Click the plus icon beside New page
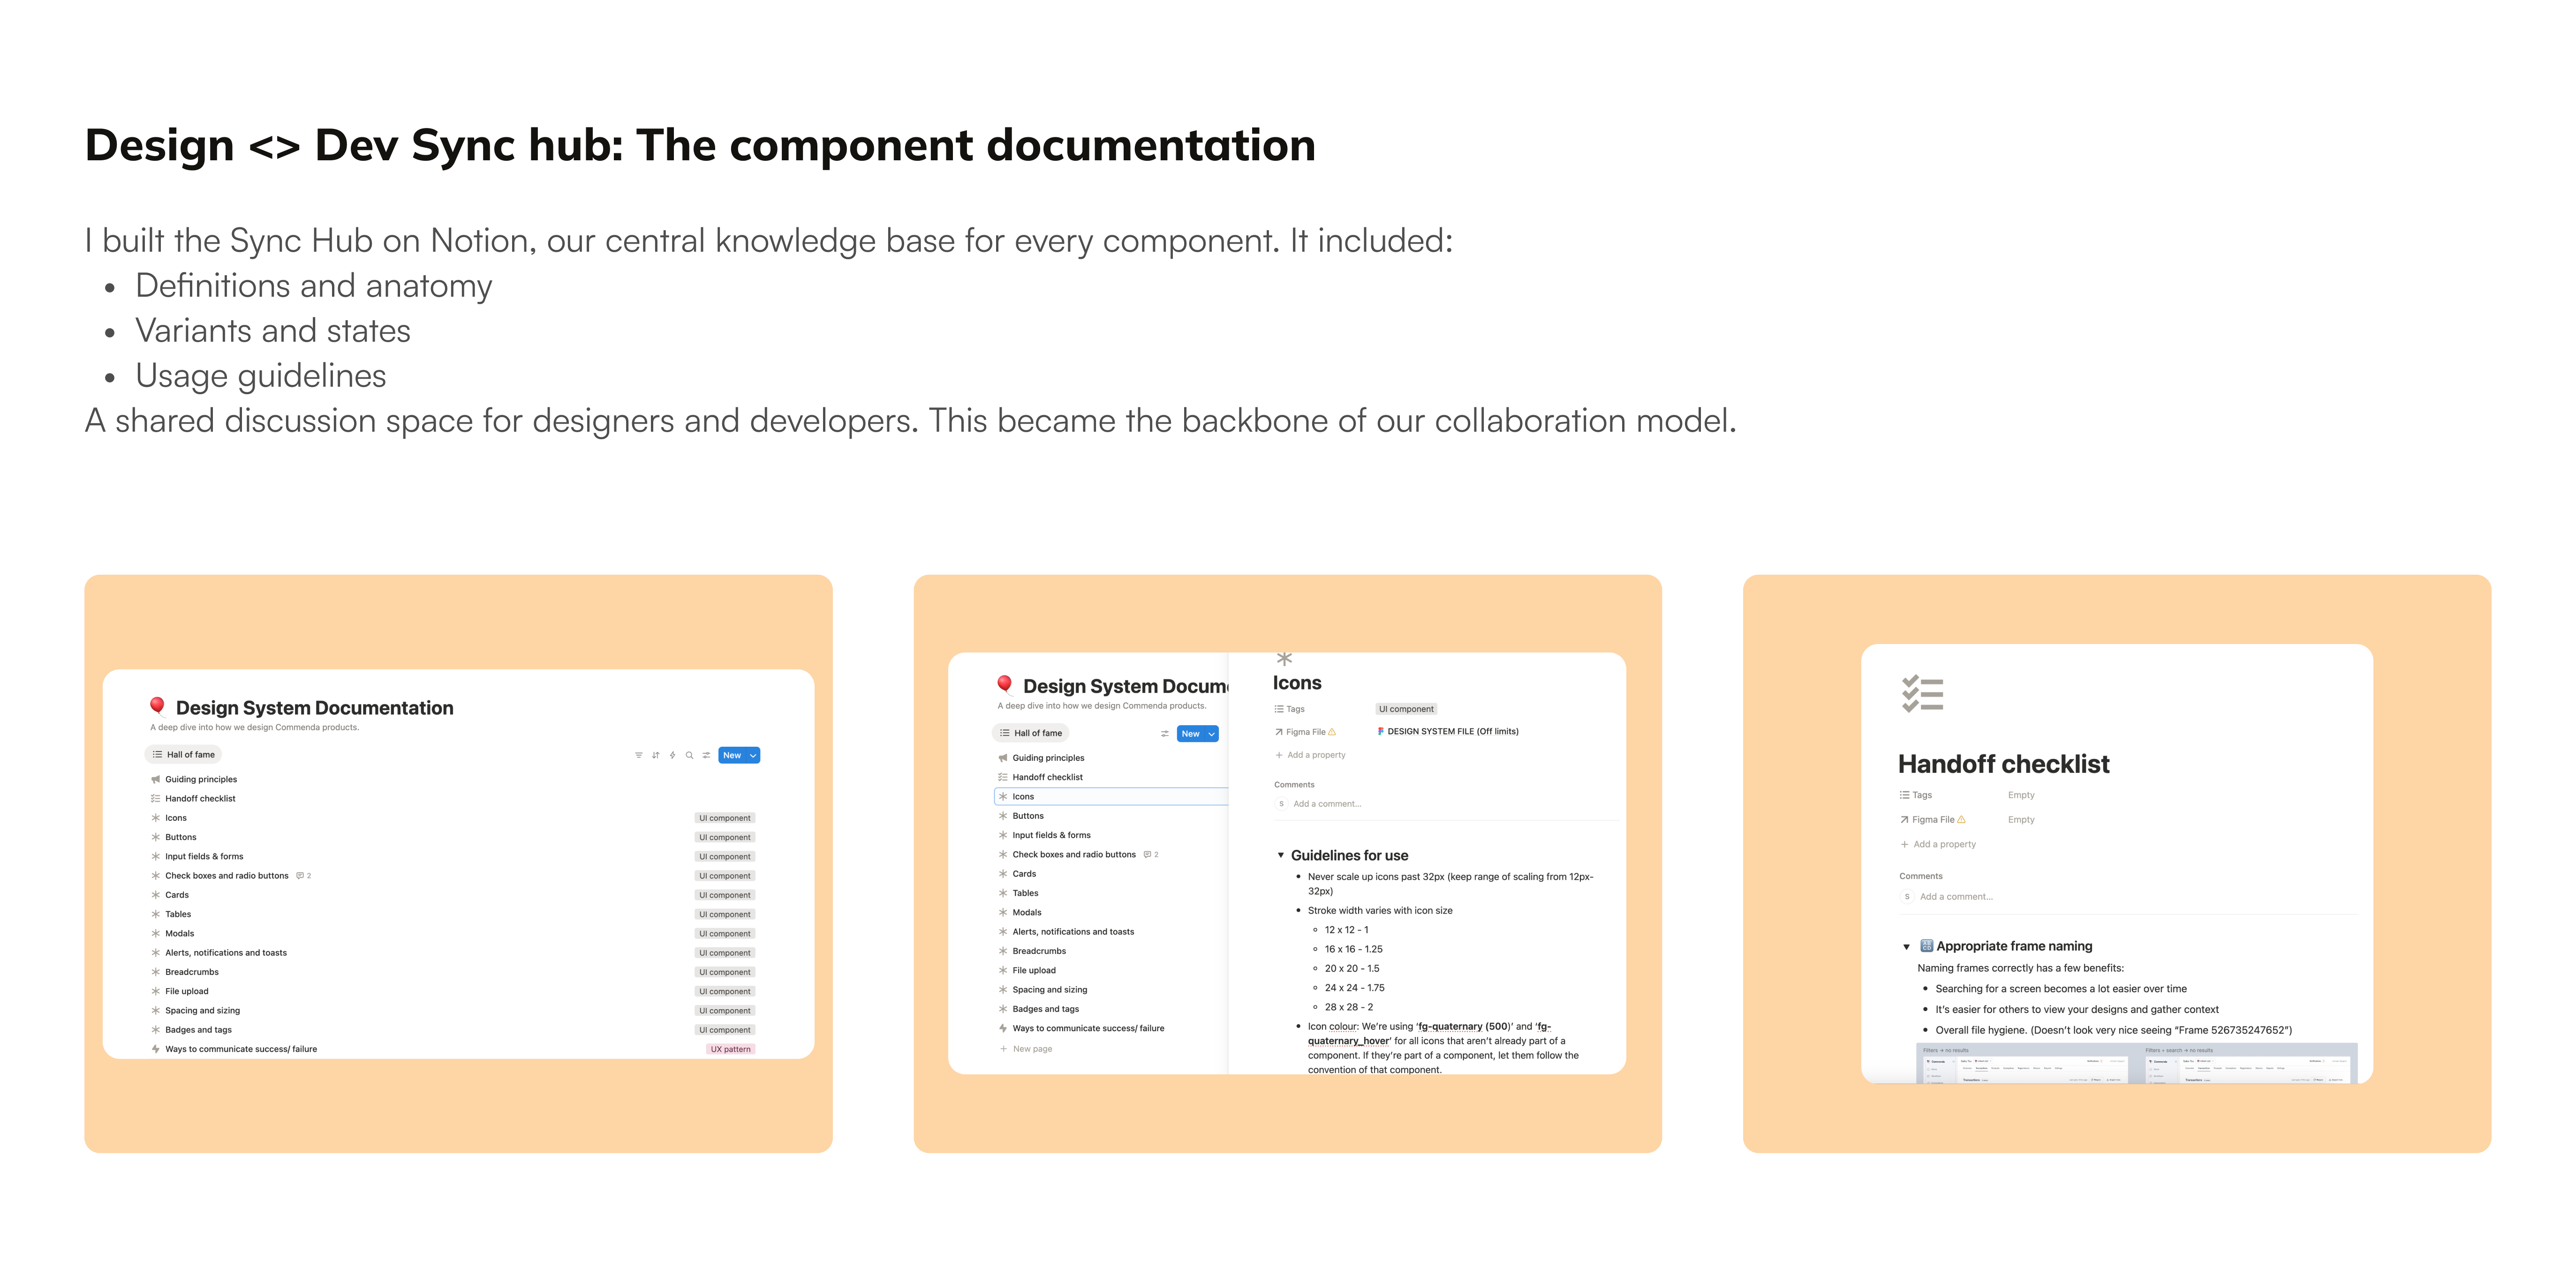The width and height of the screenshot is (2576, 1267). [x=1003, y=1048]
